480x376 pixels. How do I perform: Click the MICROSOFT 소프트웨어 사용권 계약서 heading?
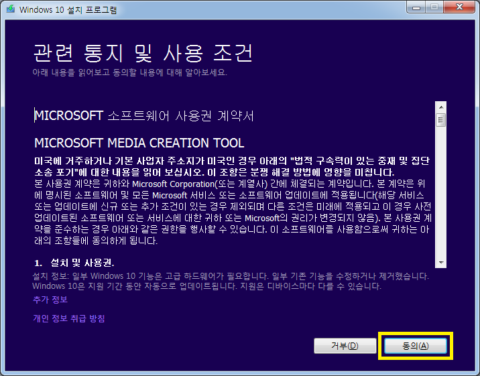pyautogui.click(x=144, y=116)
